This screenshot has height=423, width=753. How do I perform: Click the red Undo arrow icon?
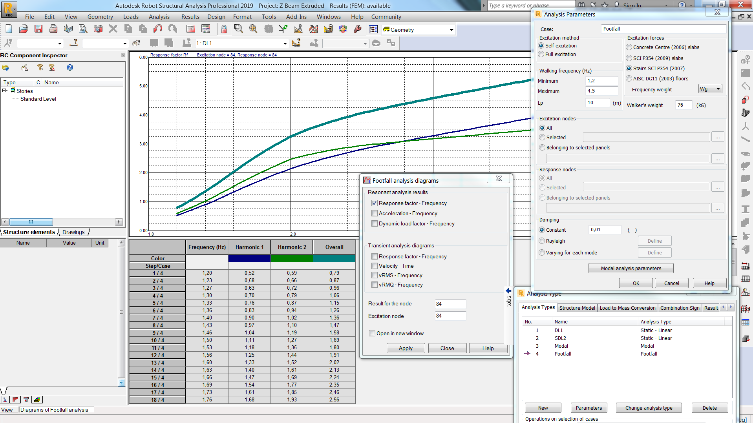(158, 29)
